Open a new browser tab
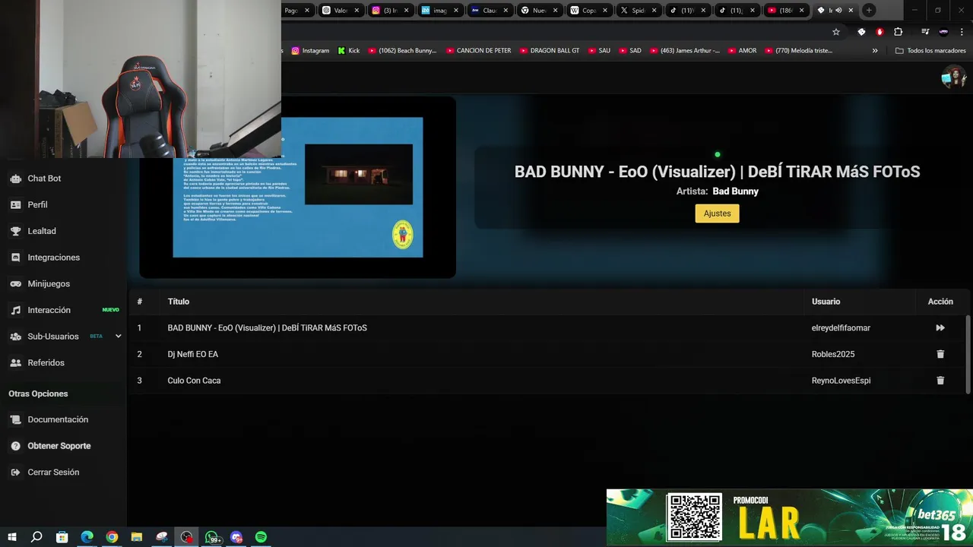Image resolution: width=973 pixels, height=547 pixels. point(869,11)
